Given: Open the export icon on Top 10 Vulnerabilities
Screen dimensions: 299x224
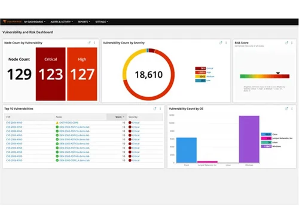Looking at the screenshot, I should pyautogui.click(x=155, y=109).
